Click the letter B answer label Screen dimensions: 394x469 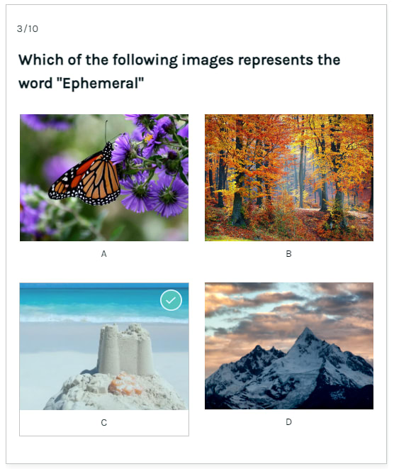pyautogui.click(x=288, y=254)
